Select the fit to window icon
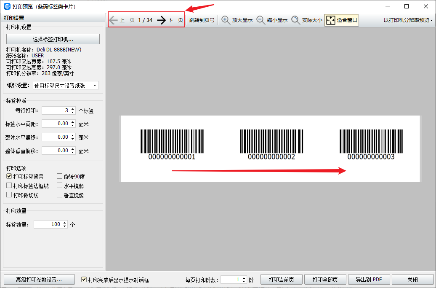Viewport: 436px width, 288px height. coord(331,20)
